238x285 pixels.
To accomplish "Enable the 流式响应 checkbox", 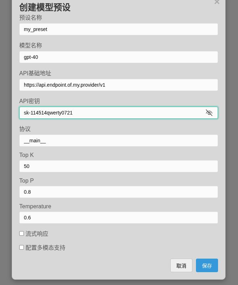I will click(x=22, y=233).
